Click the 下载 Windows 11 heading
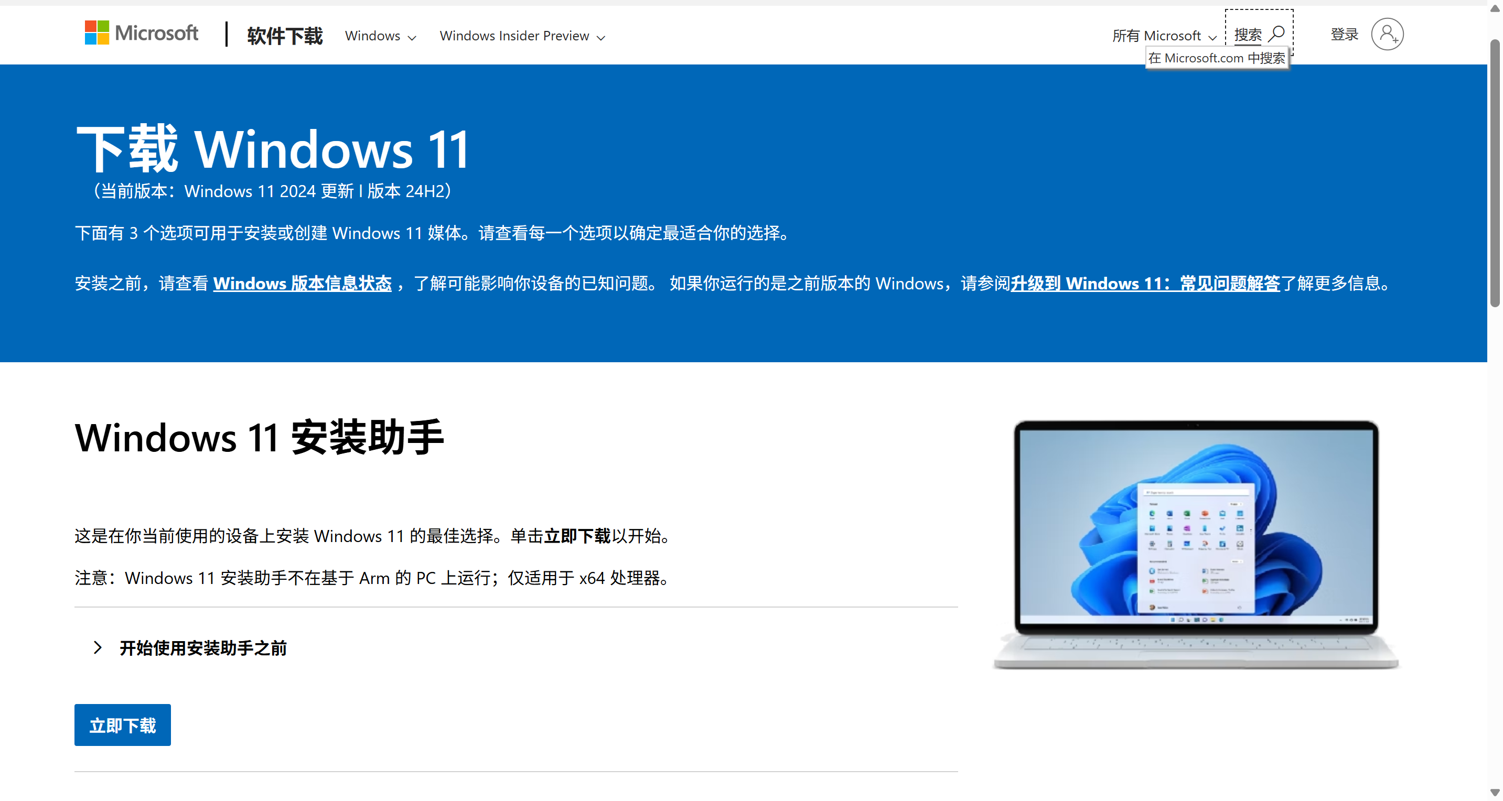Image resolution: width=1503 pixels, height=801 pixels. (x=273, y=149)
